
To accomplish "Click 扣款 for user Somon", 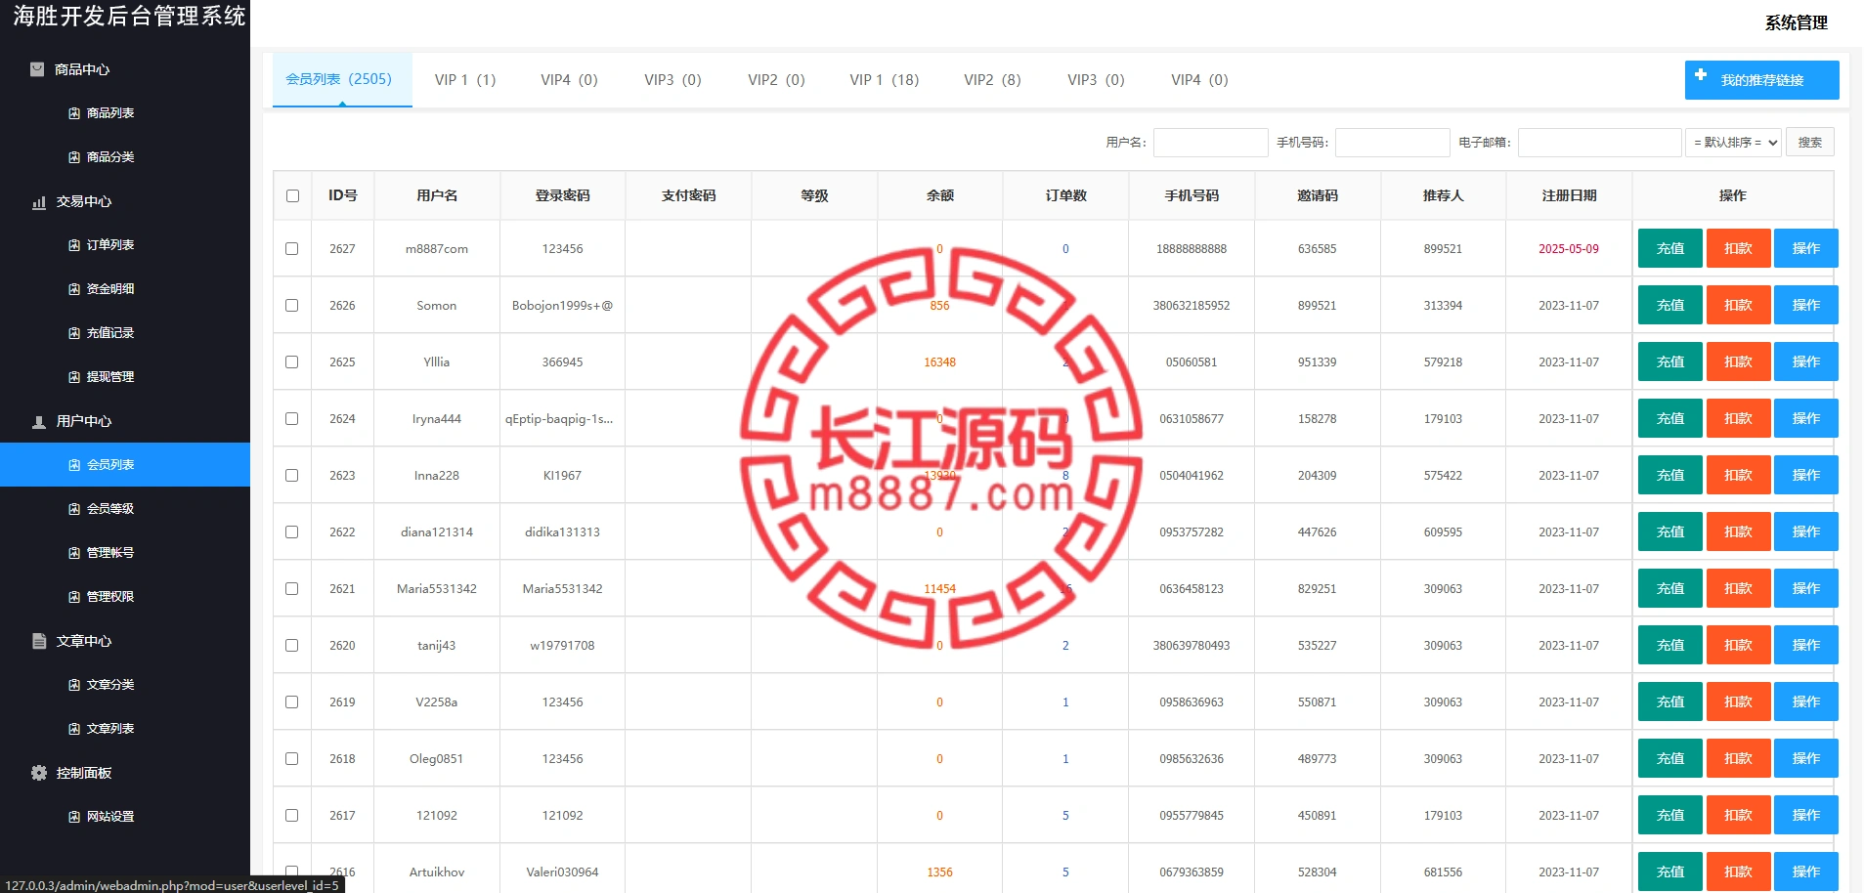I will [x=1738, y=305].
